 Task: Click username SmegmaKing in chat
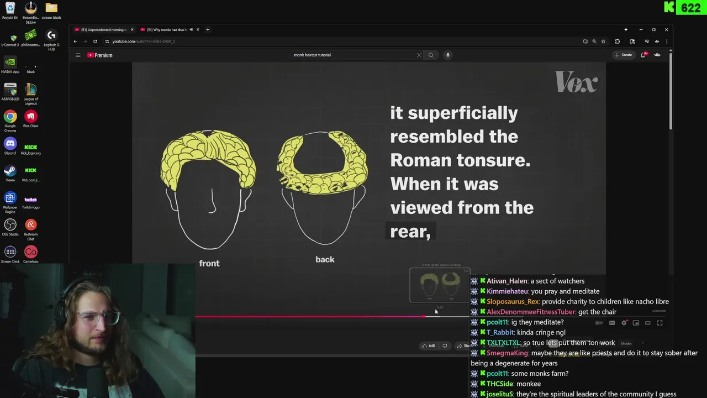coord(507,353)
